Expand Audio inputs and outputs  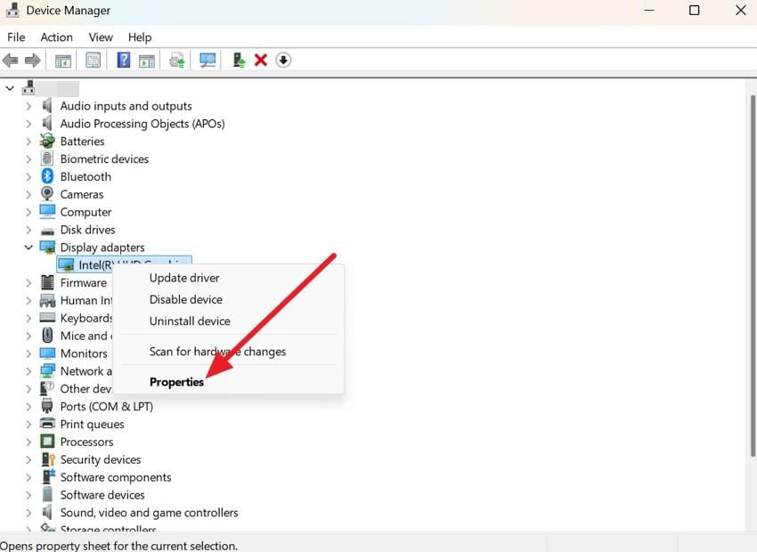[x=28, y=106]
